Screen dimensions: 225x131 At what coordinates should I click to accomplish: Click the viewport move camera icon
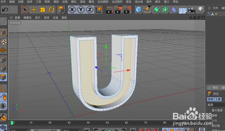pyautogui.click(x=190, y=18)
